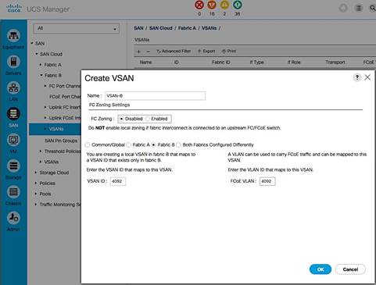The height and width of the screenshot is (285, 376).
Task: Click the critical faults red icon
Action: (199, 5)
